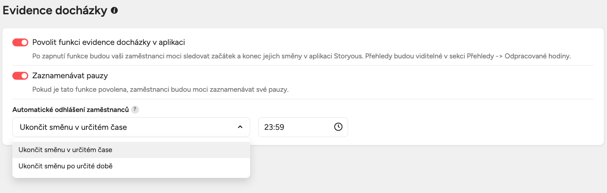Click the 'Automatické odhlášení zaměstnanců' label

click(x=70, y=110)
